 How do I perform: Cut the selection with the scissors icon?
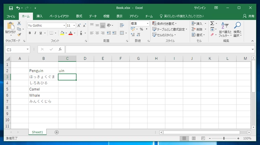pyautogui.click(x=19, y=23)
